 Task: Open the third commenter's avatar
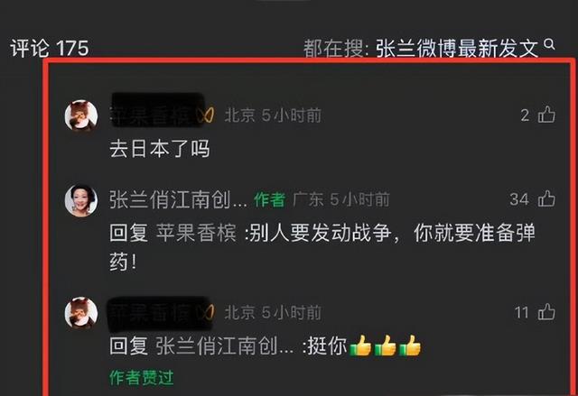point(81,313)
